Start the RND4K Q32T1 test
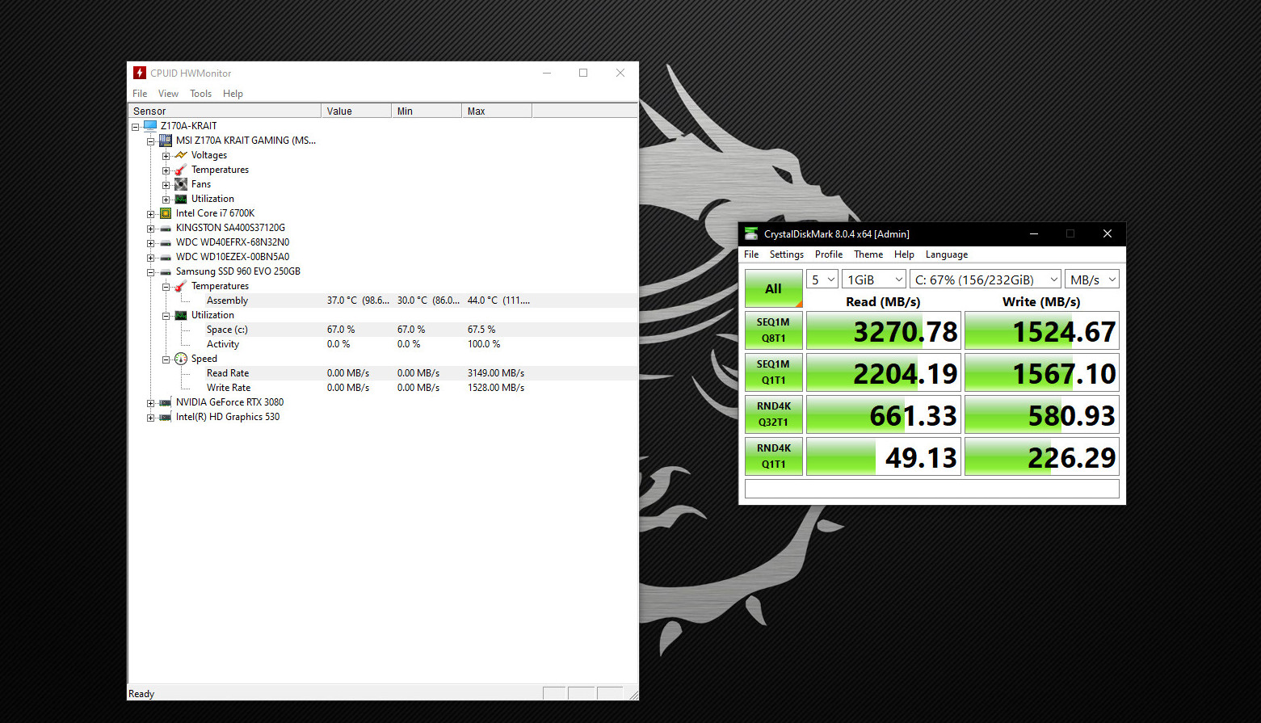 774,414
